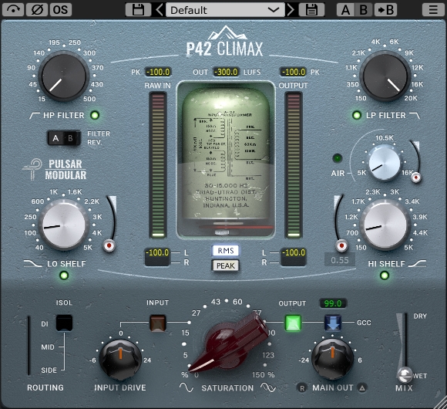Click the 0.55 value field near HI SHELF

(340, 260)
